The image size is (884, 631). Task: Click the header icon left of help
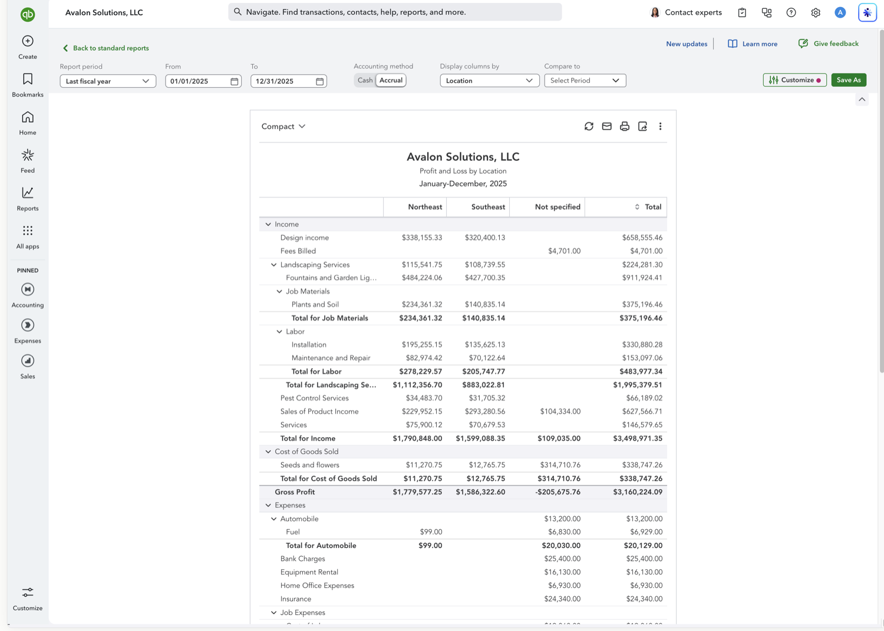[x=767, y=12]
